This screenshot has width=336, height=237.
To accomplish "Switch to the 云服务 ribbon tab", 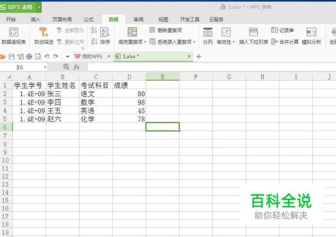I will pyautogui.click(x=216, y=19).
